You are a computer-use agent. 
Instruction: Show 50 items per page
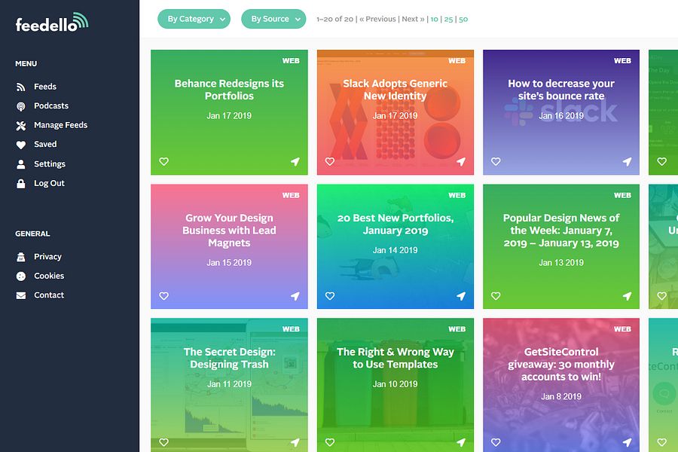(463, 19)
